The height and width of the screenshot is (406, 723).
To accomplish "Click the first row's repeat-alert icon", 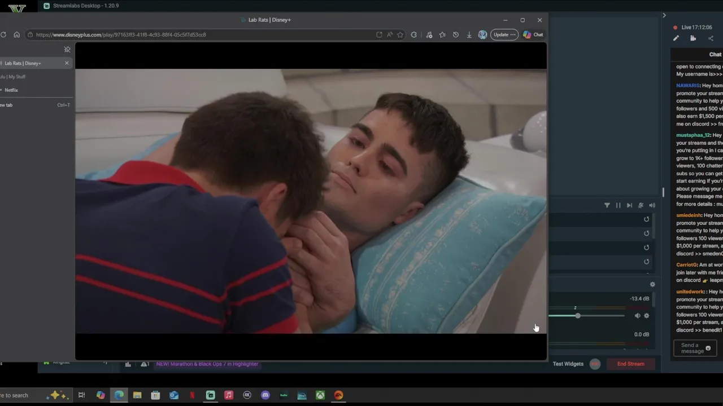I will tap(647, 219).
